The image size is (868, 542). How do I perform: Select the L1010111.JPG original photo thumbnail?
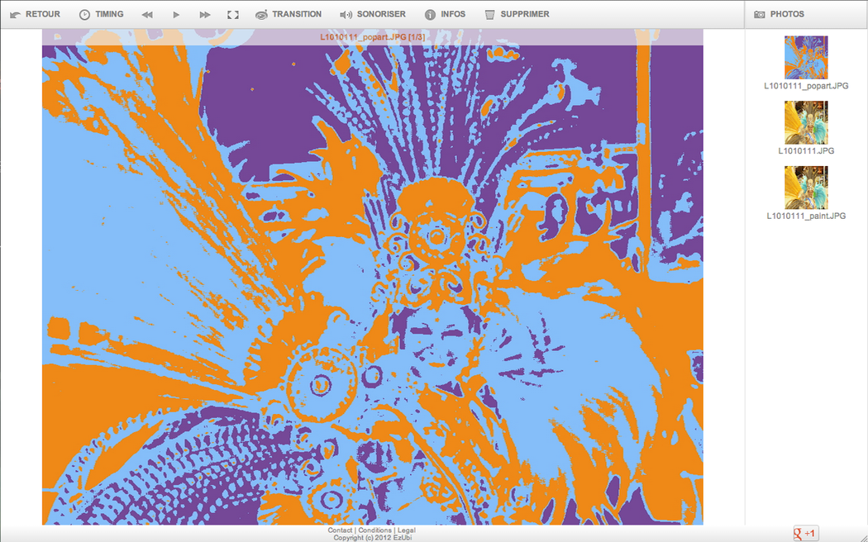pos(806,122)
